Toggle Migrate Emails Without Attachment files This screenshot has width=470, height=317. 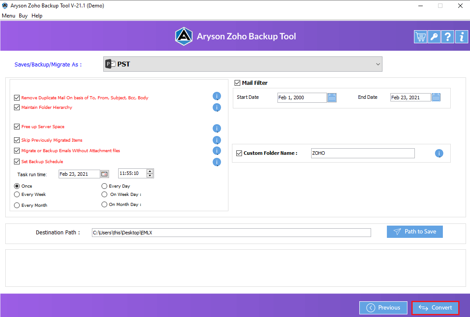[17, 150]
